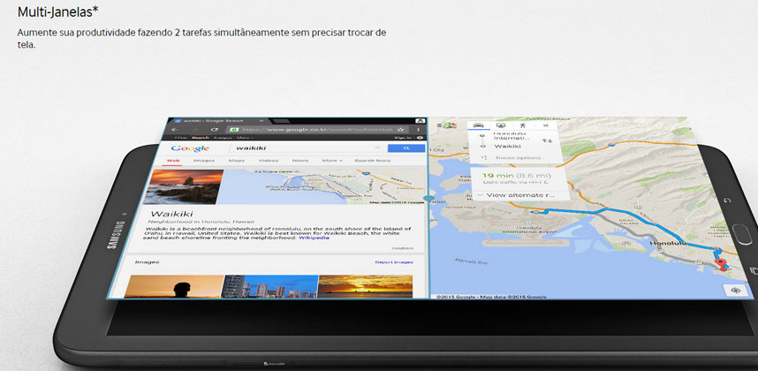Image resolution: width=758 pixels, height=371 pixels.
Task: Click the blue Google search button
Action: (406, 148)
